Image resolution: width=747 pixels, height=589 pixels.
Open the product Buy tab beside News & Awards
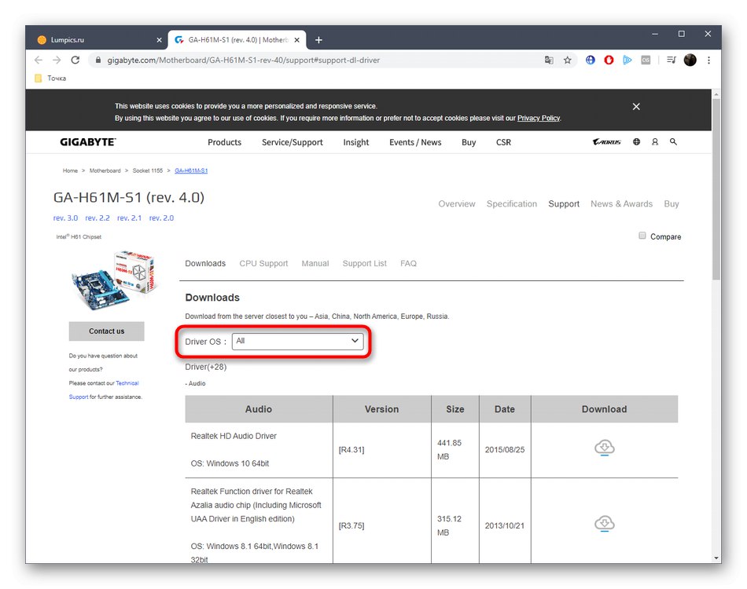[672, 203]
